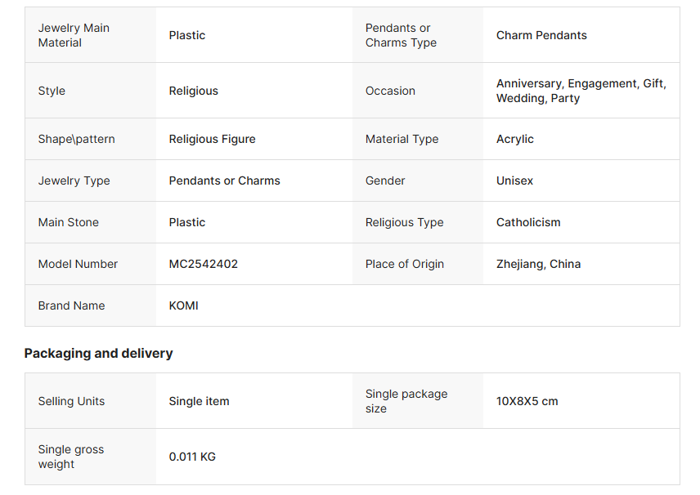Click the Charm Pendants value
Viewport: 700px width, 495px height.
point(541,35)
